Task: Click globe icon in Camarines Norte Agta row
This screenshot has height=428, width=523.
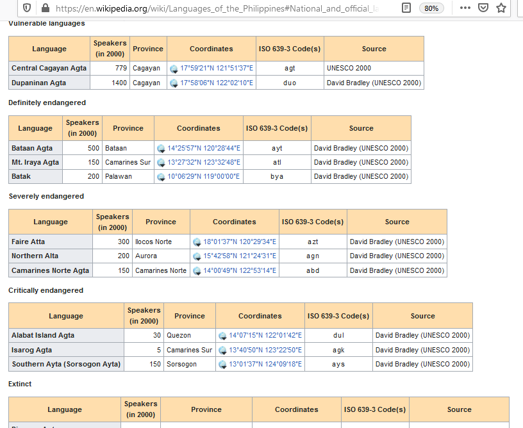Action: (197, 270)
